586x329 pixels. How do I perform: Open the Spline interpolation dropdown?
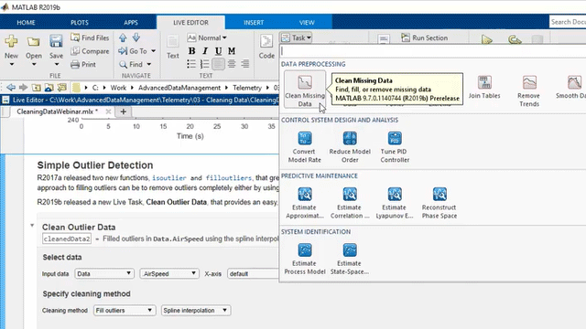(x=196, y=310)
